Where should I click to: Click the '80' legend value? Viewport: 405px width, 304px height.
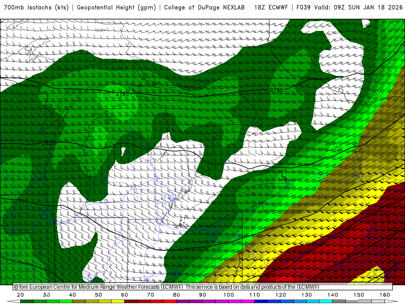(176, 295)
